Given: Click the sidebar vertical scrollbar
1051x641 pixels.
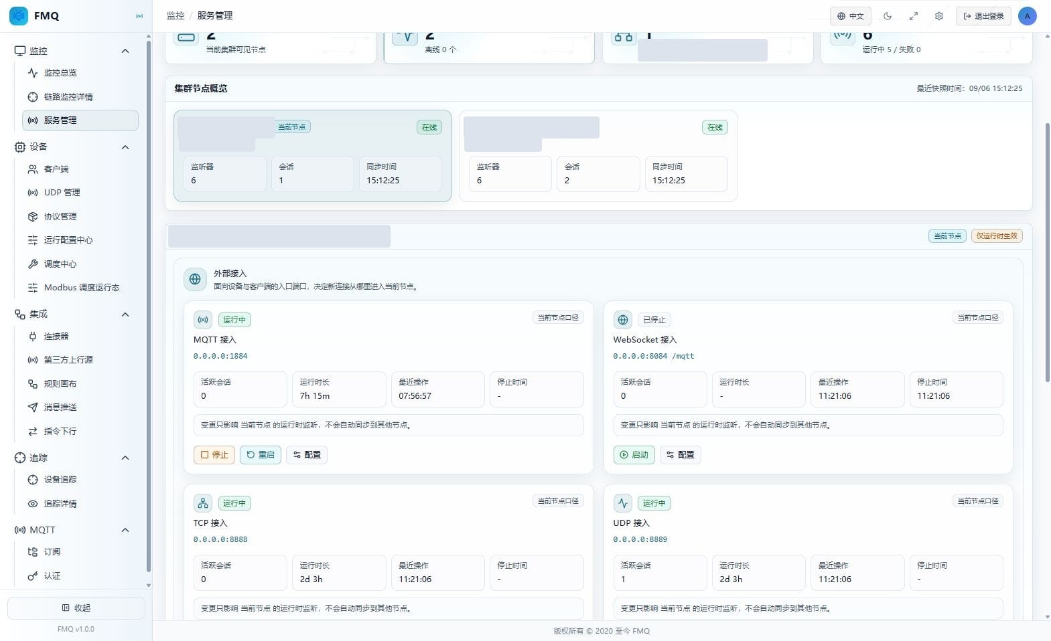Looking at the screenshot, I should pyautogui.click(x=149, y=306).
